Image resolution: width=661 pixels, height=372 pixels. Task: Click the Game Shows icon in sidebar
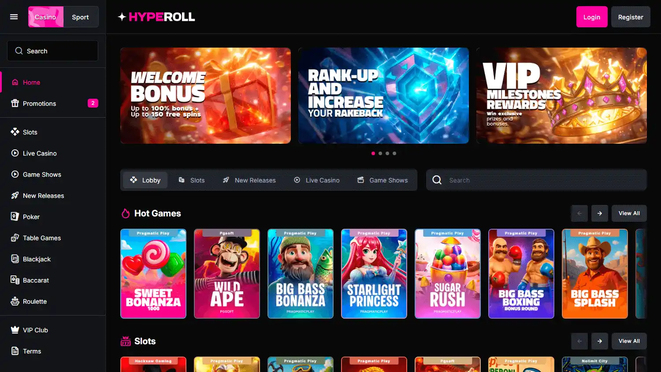coord(15,174)
